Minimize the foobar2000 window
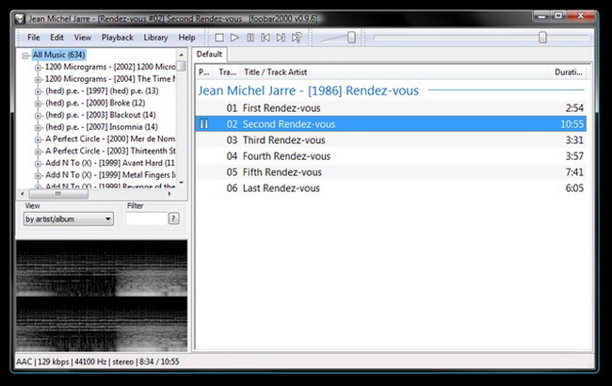This screenshot has width=612, height=386. (541, 16)
